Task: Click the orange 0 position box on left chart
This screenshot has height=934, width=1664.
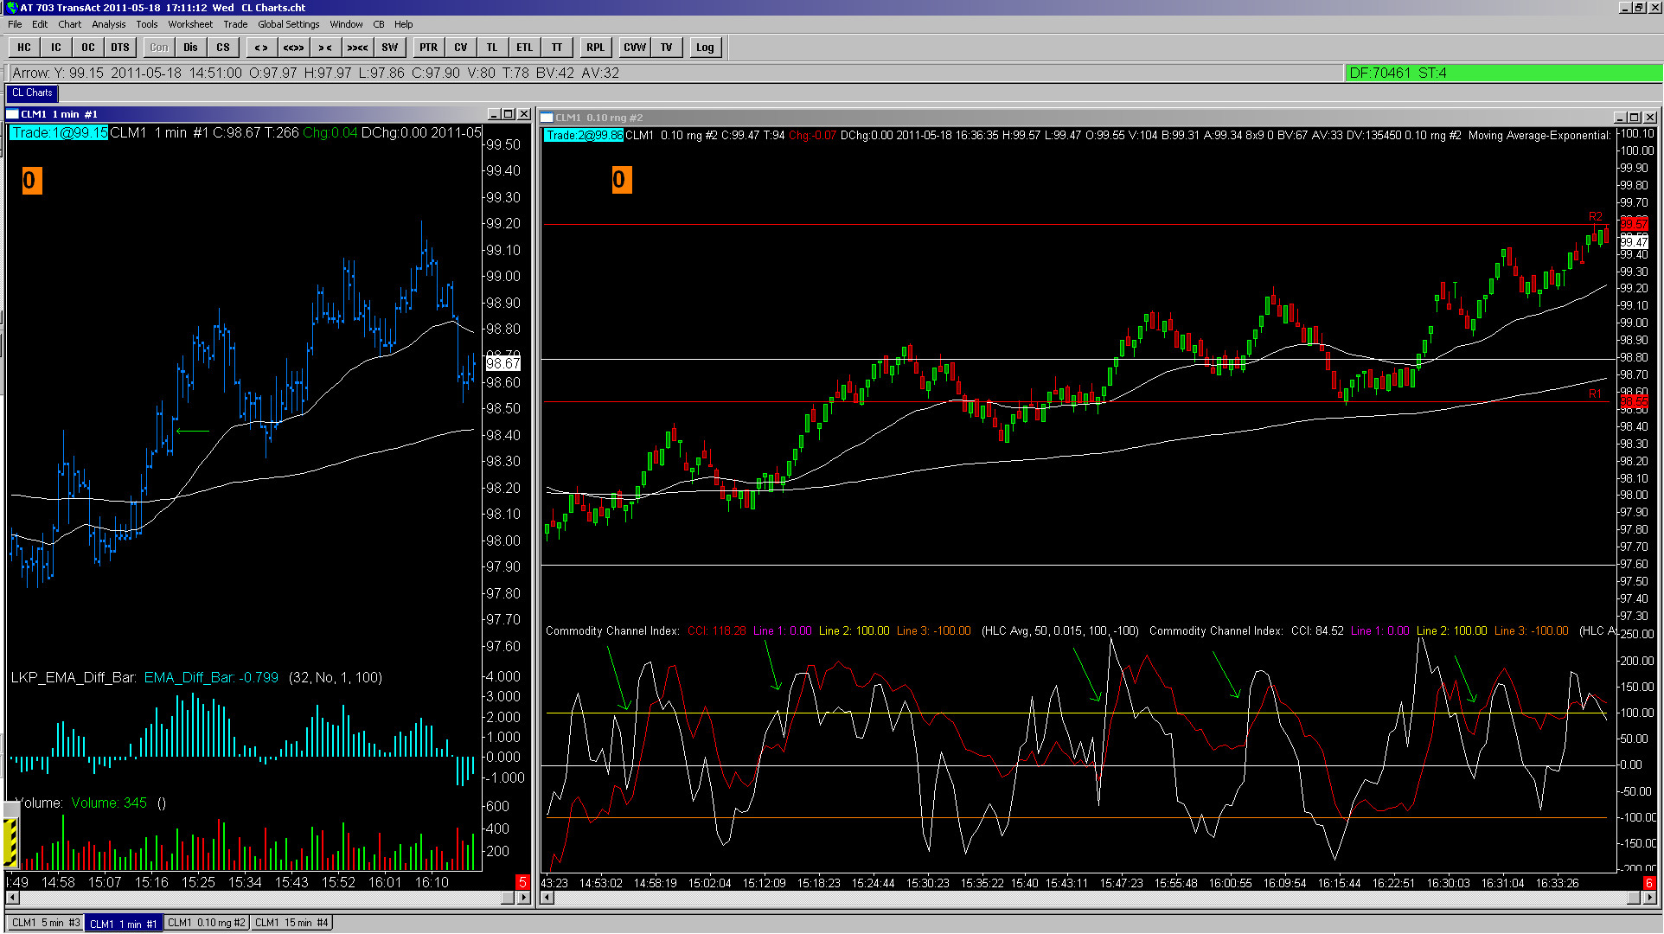Action: pos(31,180)
